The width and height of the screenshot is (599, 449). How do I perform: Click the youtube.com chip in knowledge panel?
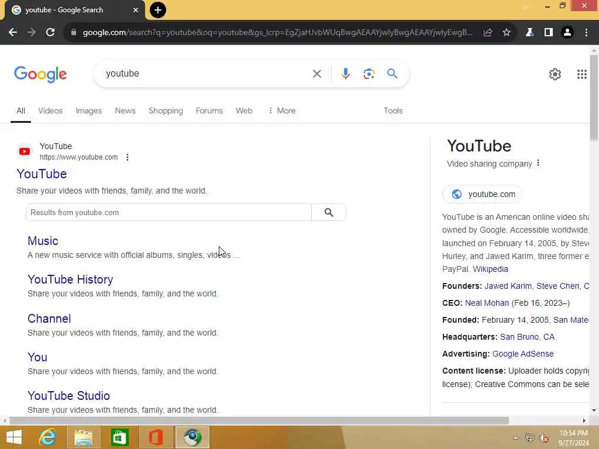pos(483,194)
